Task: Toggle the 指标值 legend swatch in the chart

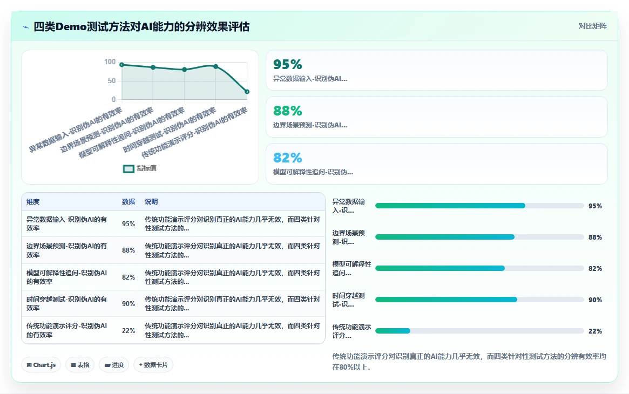Action: pos(128,169)
